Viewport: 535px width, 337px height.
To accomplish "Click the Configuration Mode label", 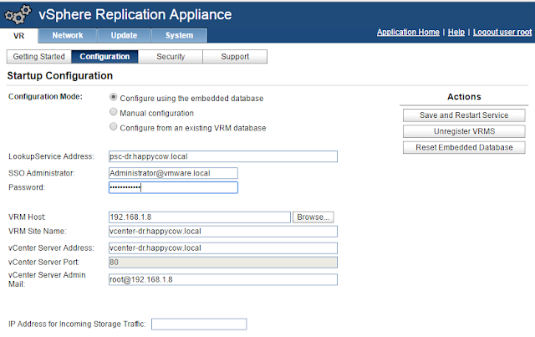I will coord(45,97).
